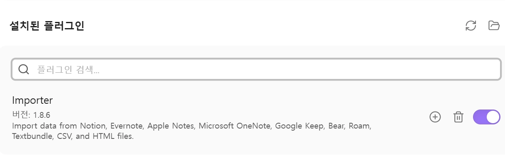Click the version number 1.8.6
The height and width of the screenshot is (155, 505).
(x=42, y=114)
